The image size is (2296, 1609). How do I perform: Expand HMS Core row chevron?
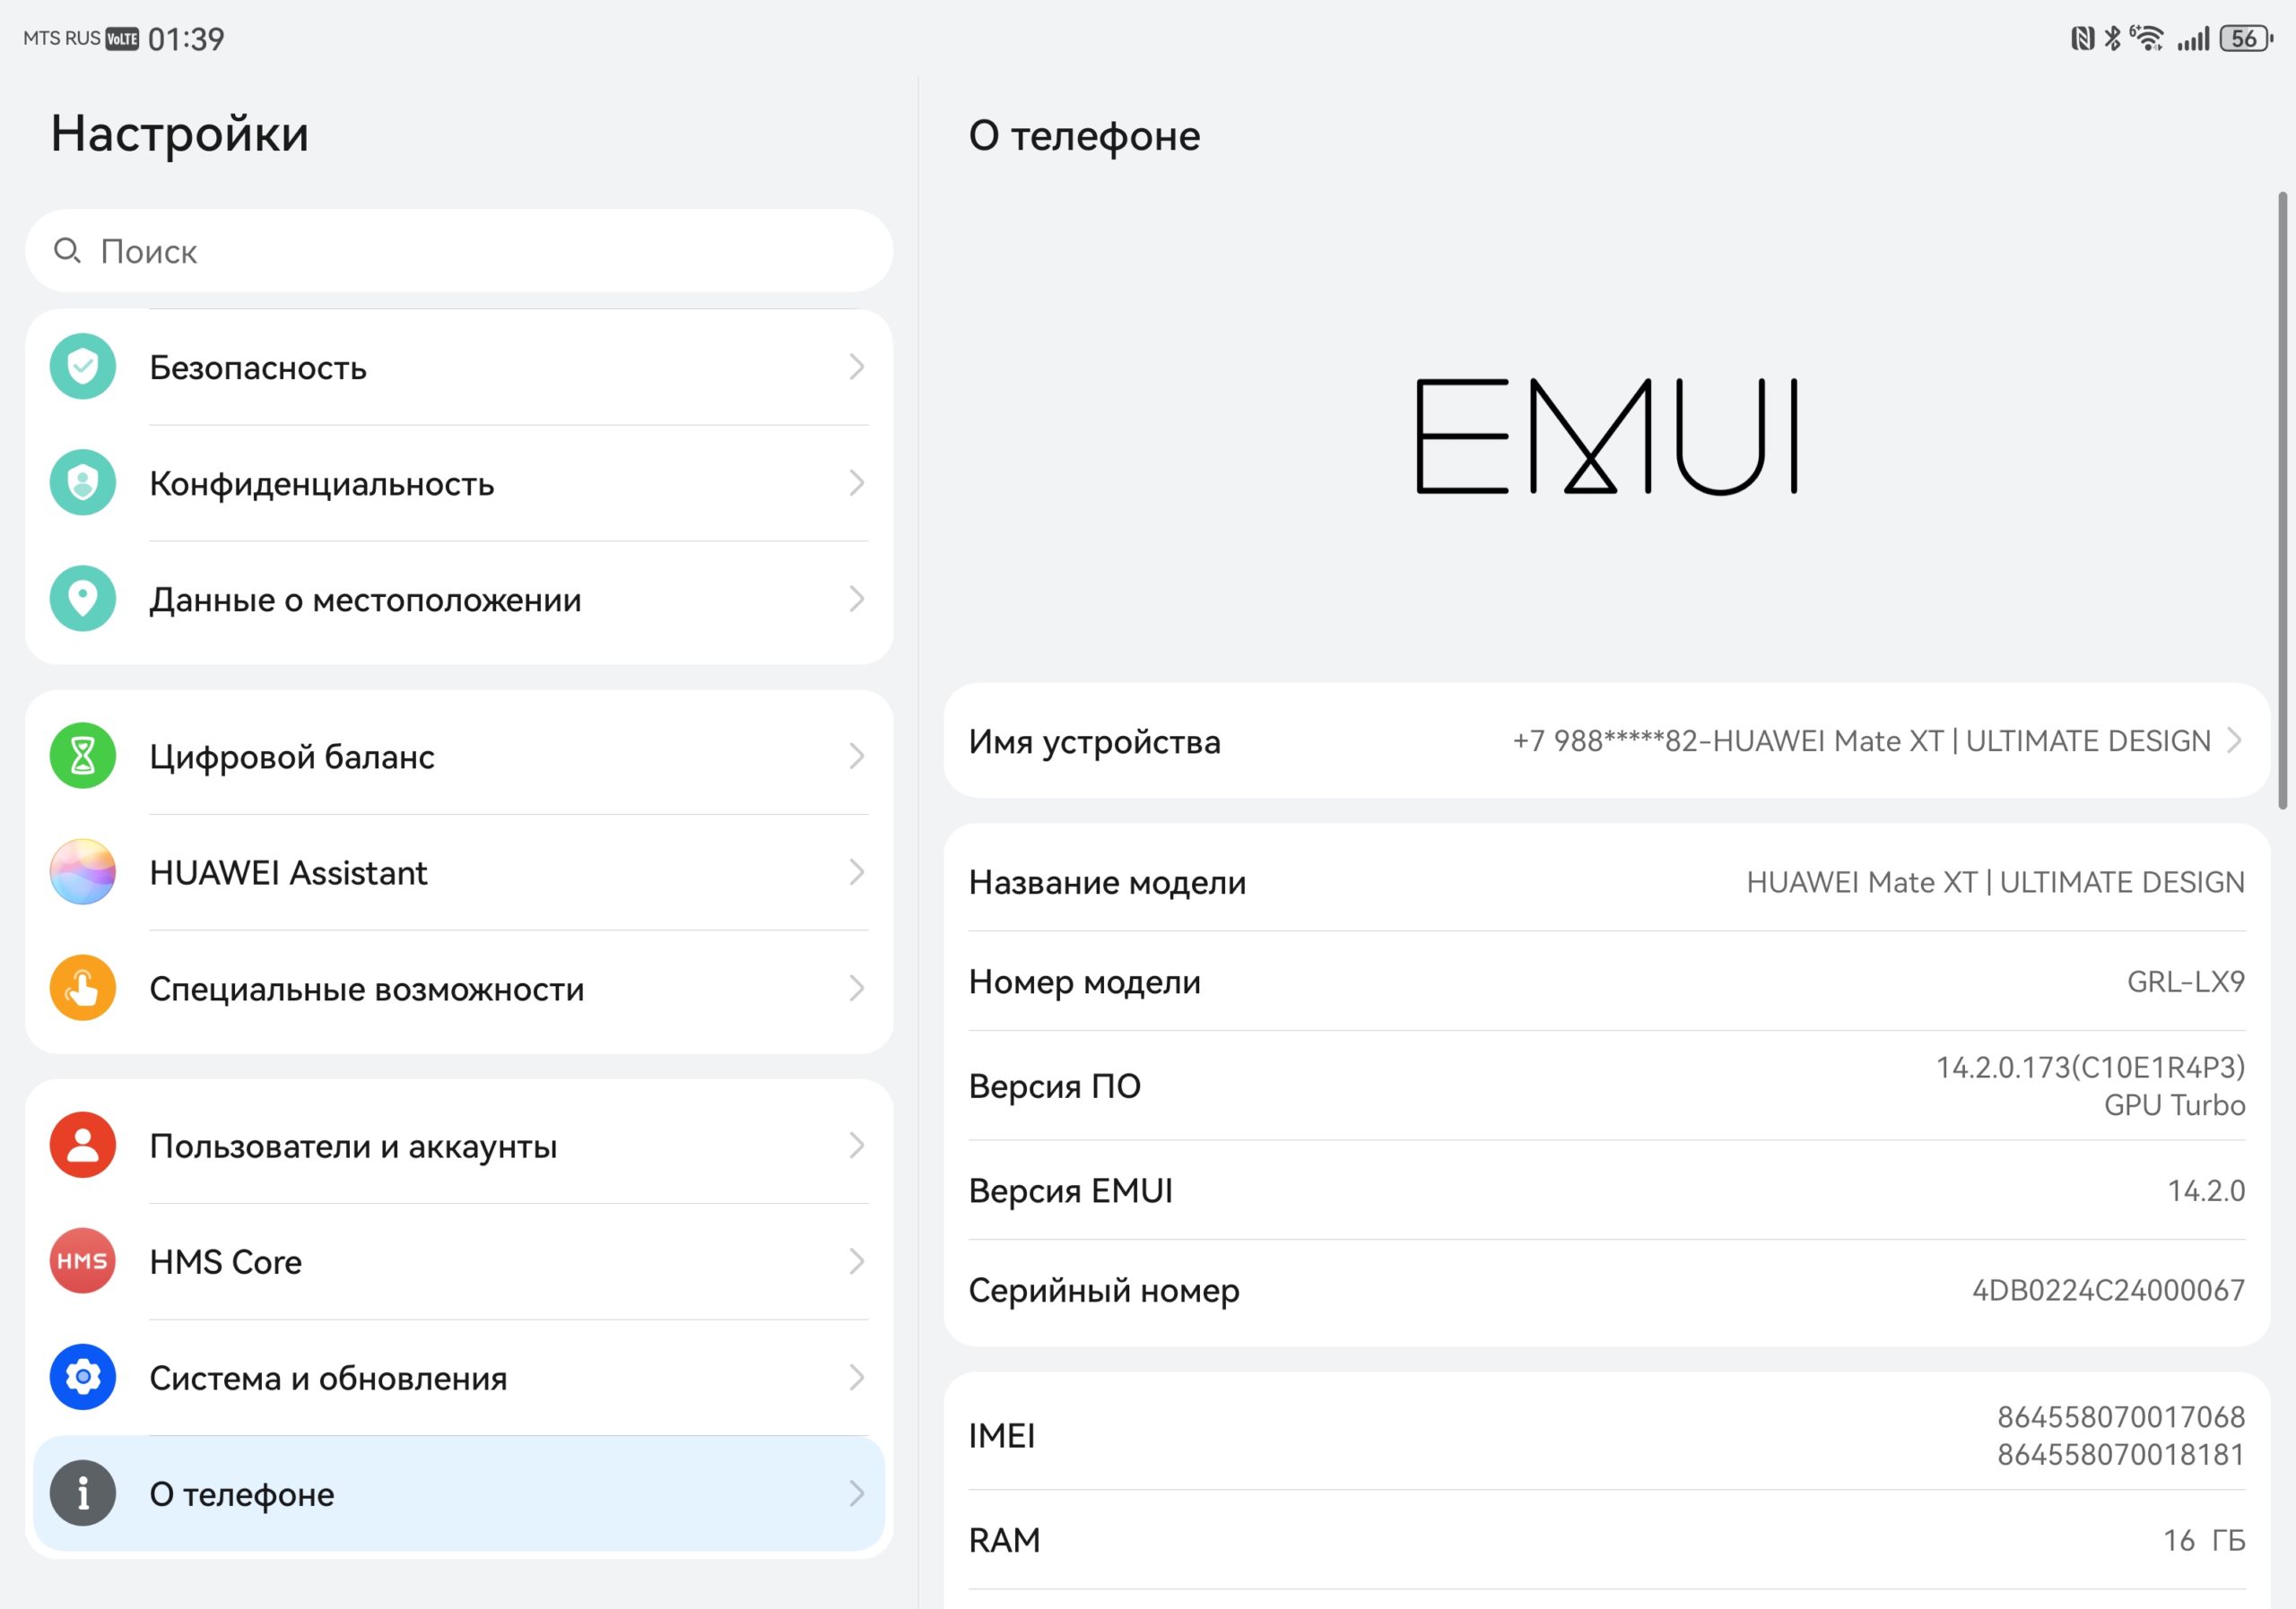click(857, 1261)
